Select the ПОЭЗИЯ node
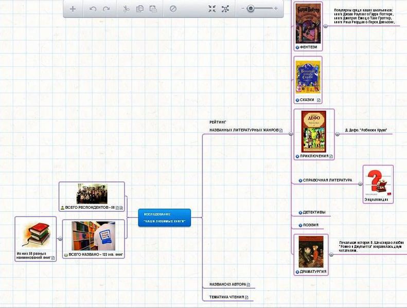Viewport: 407px width, 308px height. click(311, 225)
